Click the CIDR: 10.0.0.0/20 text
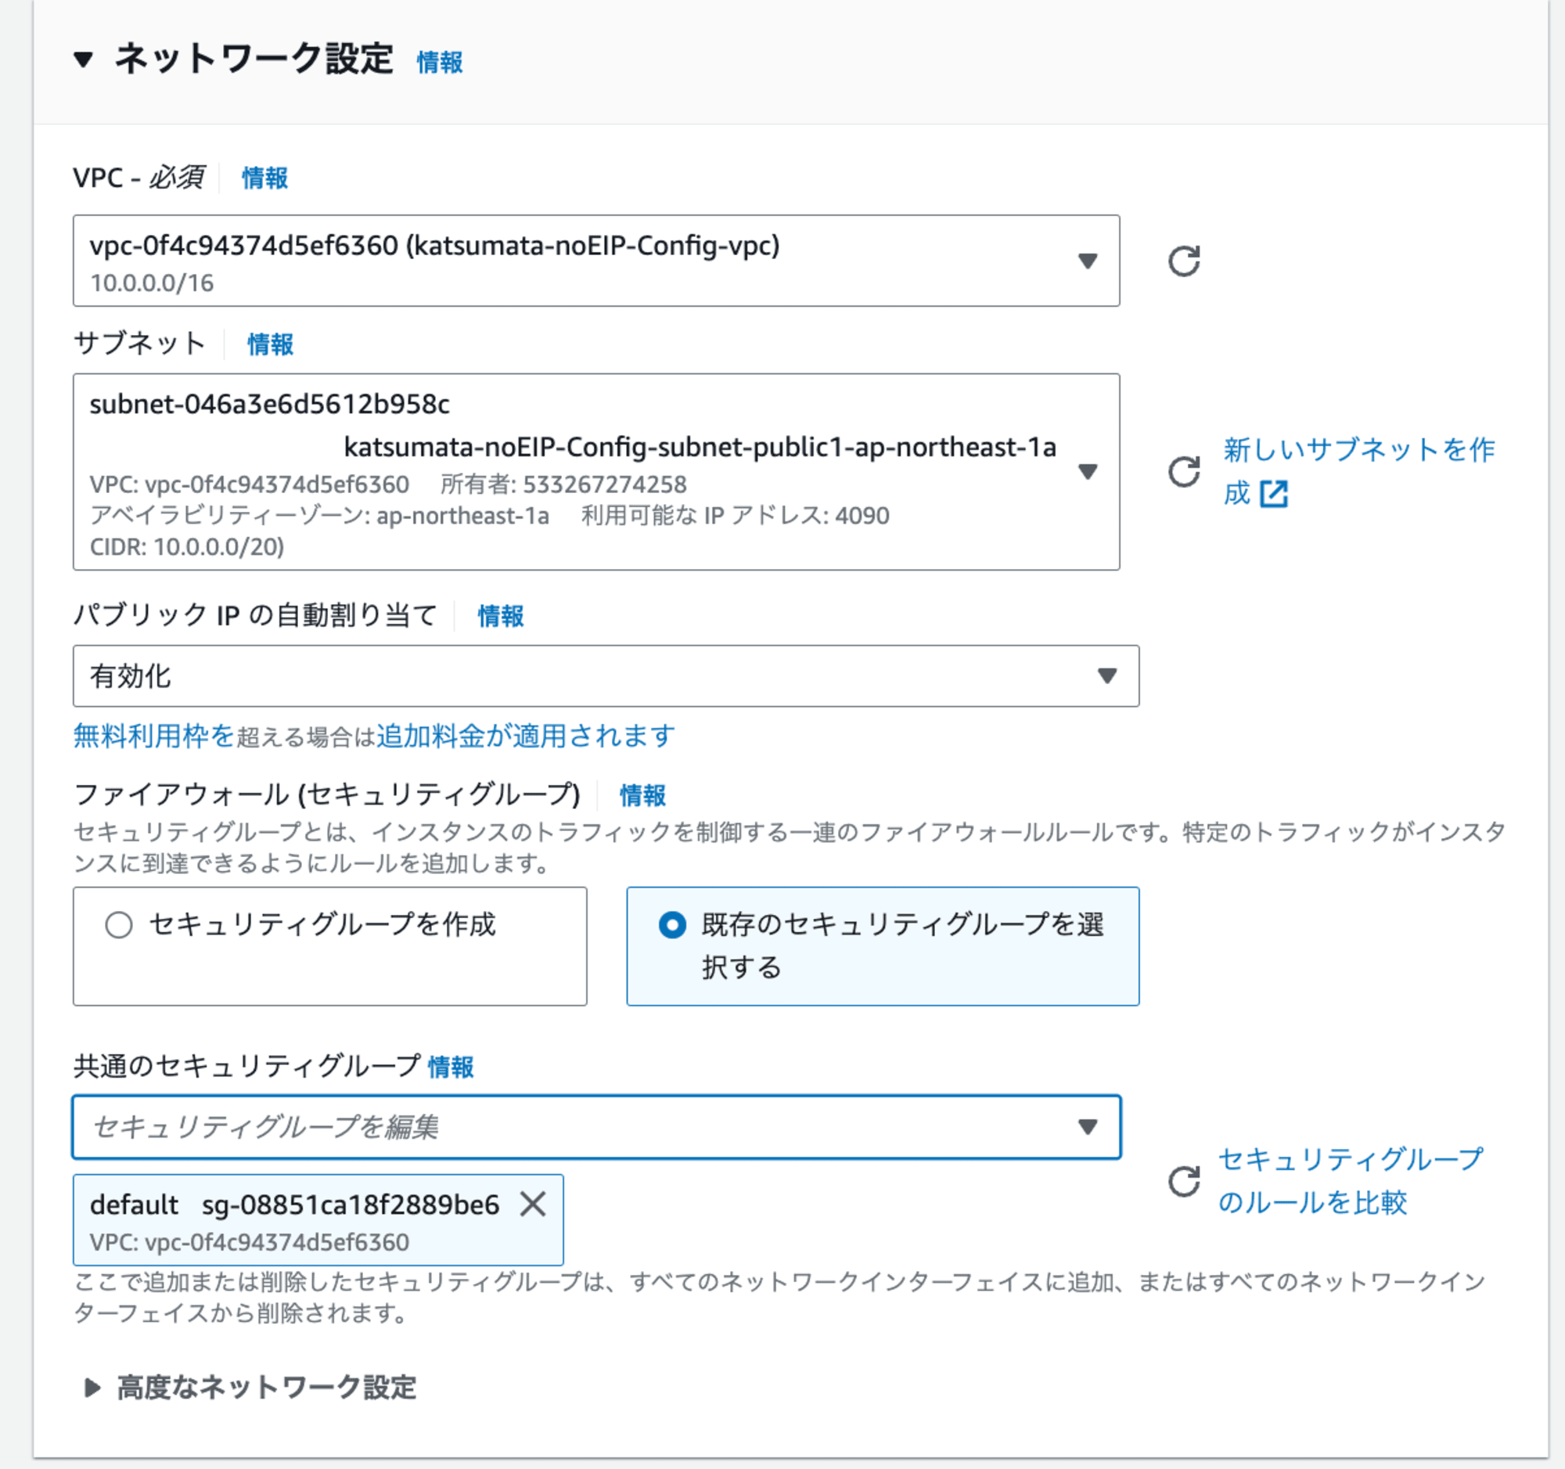Screen dimensions: 1565x1469 [x=186, y=546]
